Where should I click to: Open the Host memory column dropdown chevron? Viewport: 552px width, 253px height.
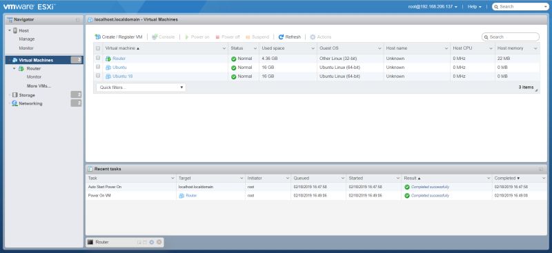(x=535, y=48)
